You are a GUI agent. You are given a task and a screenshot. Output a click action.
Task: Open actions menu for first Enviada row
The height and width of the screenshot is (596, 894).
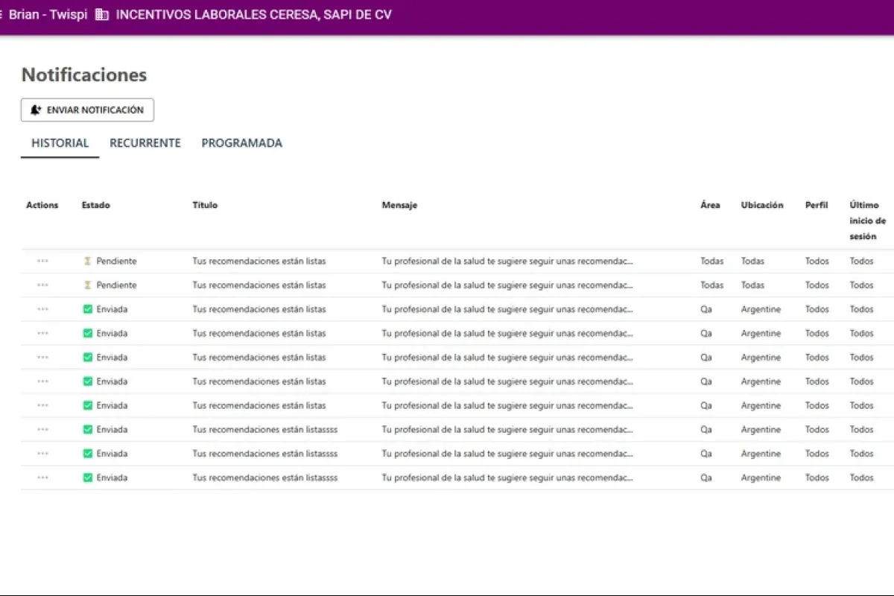(42, 309)
